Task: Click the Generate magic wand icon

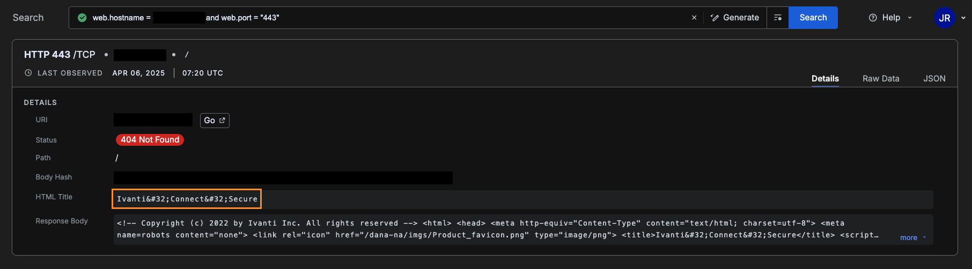Action: point(715,18)
